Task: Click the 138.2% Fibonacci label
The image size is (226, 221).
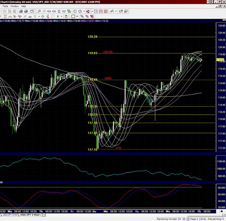Action: click(x=108, y=52)
